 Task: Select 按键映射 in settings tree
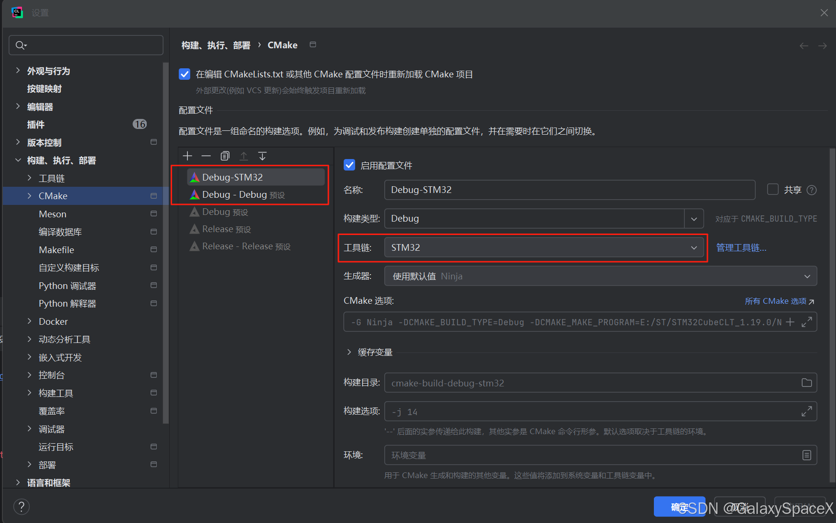pyautogui.click(x=44, y=89)
